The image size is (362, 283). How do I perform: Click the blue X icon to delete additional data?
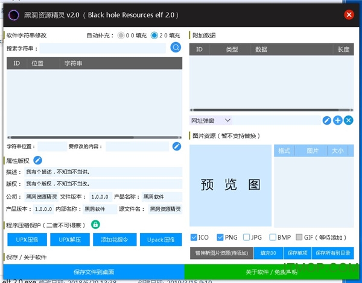[348, 120]
